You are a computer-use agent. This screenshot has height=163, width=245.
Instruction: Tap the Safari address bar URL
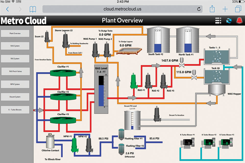click(122, 9)
